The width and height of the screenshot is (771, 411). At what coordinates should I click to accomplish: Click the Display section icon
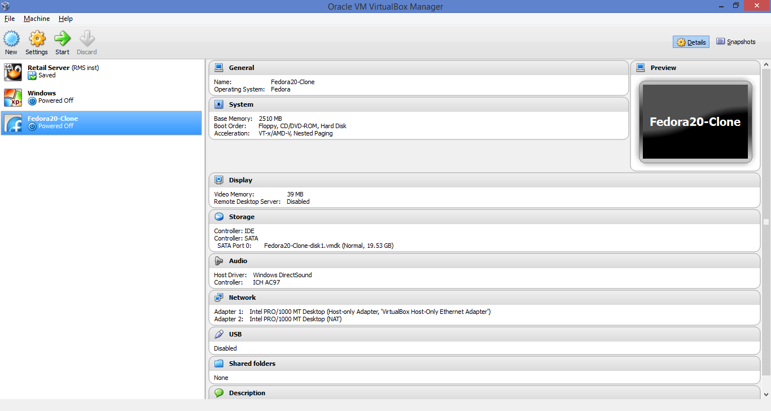[219, 180]
